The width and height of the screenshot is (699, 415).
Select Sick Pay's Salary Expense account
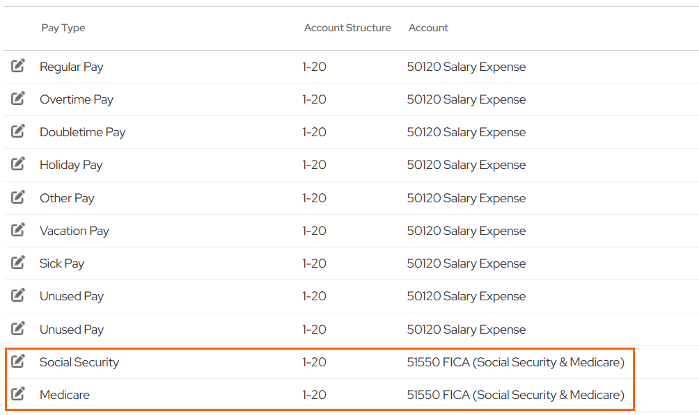coord(466,263)
